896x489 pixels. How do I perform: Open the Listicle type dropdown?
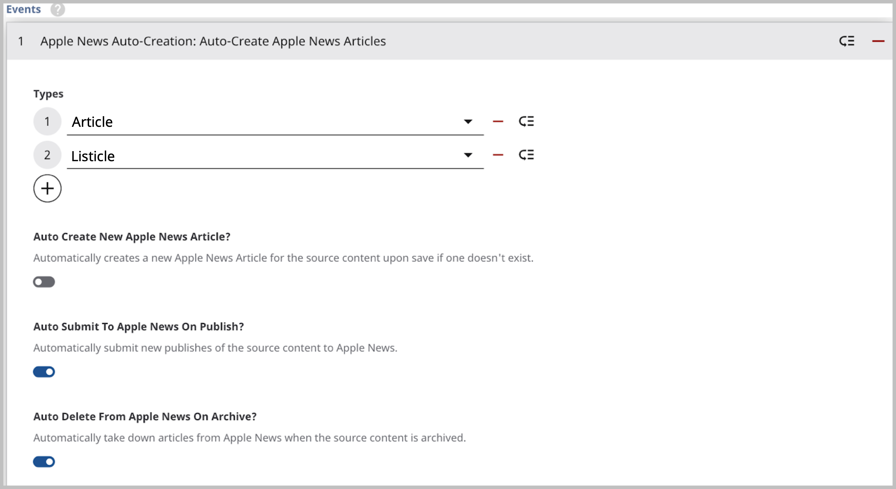469,155
